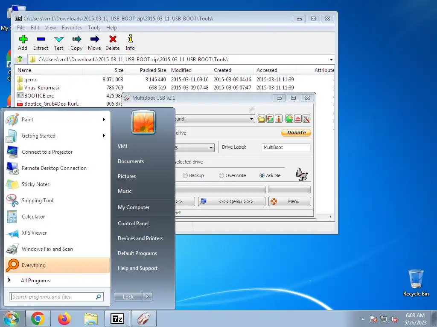
Task: Click the right scroll arrow on 7-Zip horizontal scrollbar
Action: click(331, 217)
